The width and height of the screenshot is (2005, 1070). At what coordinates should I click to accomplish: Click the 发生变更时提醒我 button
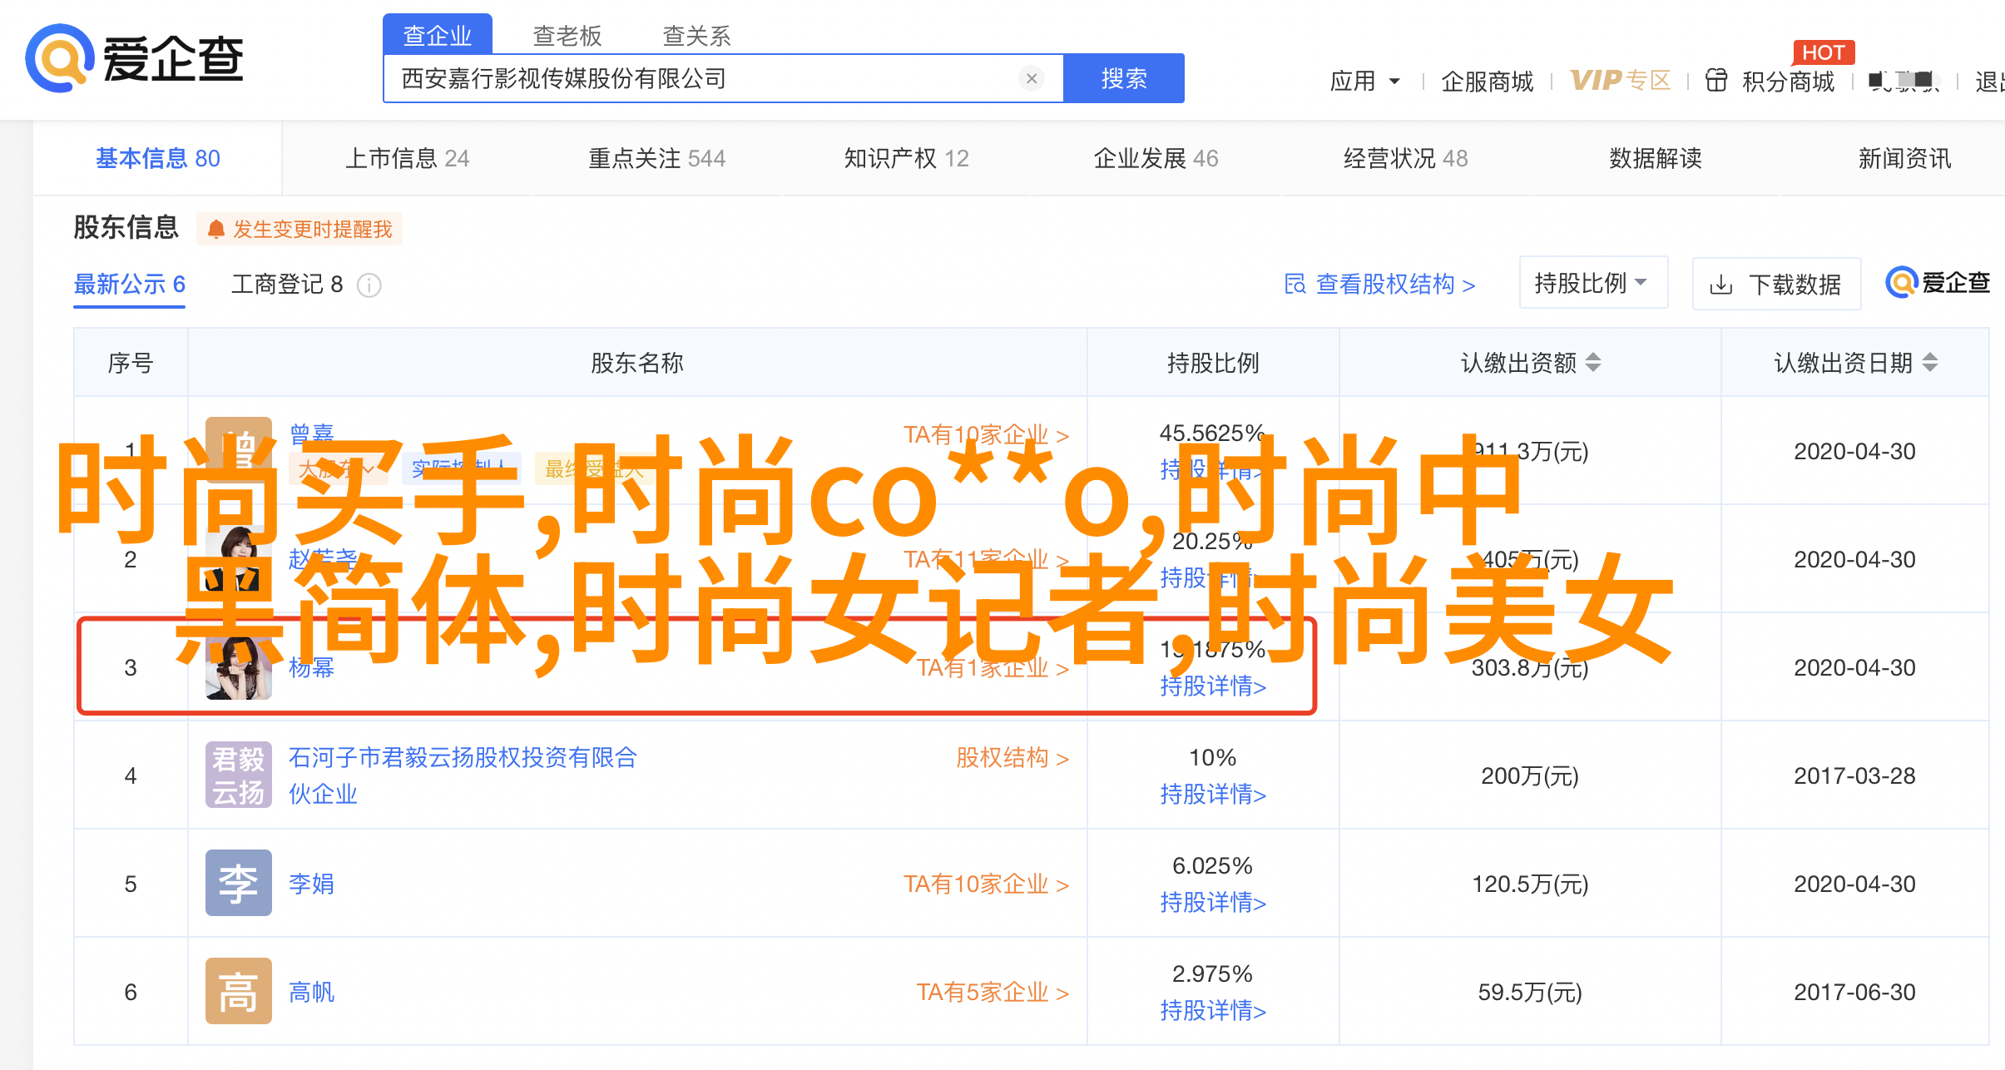point(300,229)
